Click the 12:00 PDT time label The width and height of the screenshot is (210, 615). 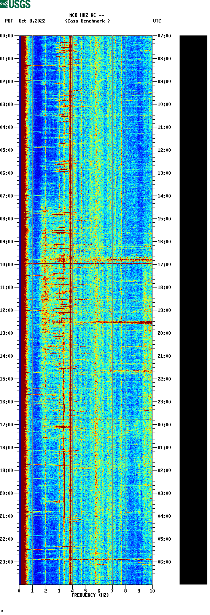tap(6, 310)
